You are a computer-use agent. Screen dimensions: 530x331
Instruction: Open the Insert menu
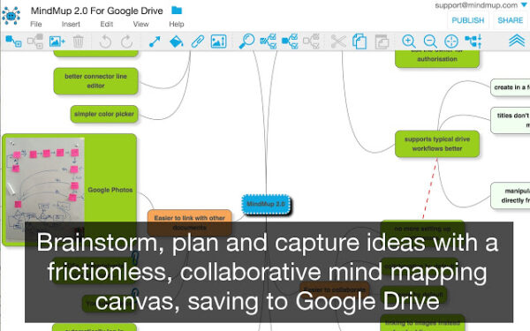(71, 24)
